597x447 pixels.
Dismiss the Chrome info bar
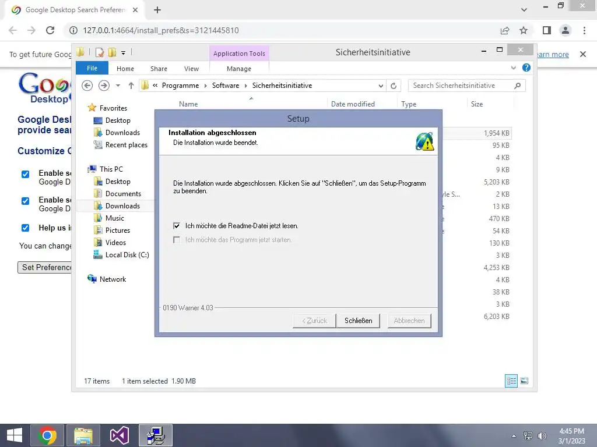pos(583,54)
